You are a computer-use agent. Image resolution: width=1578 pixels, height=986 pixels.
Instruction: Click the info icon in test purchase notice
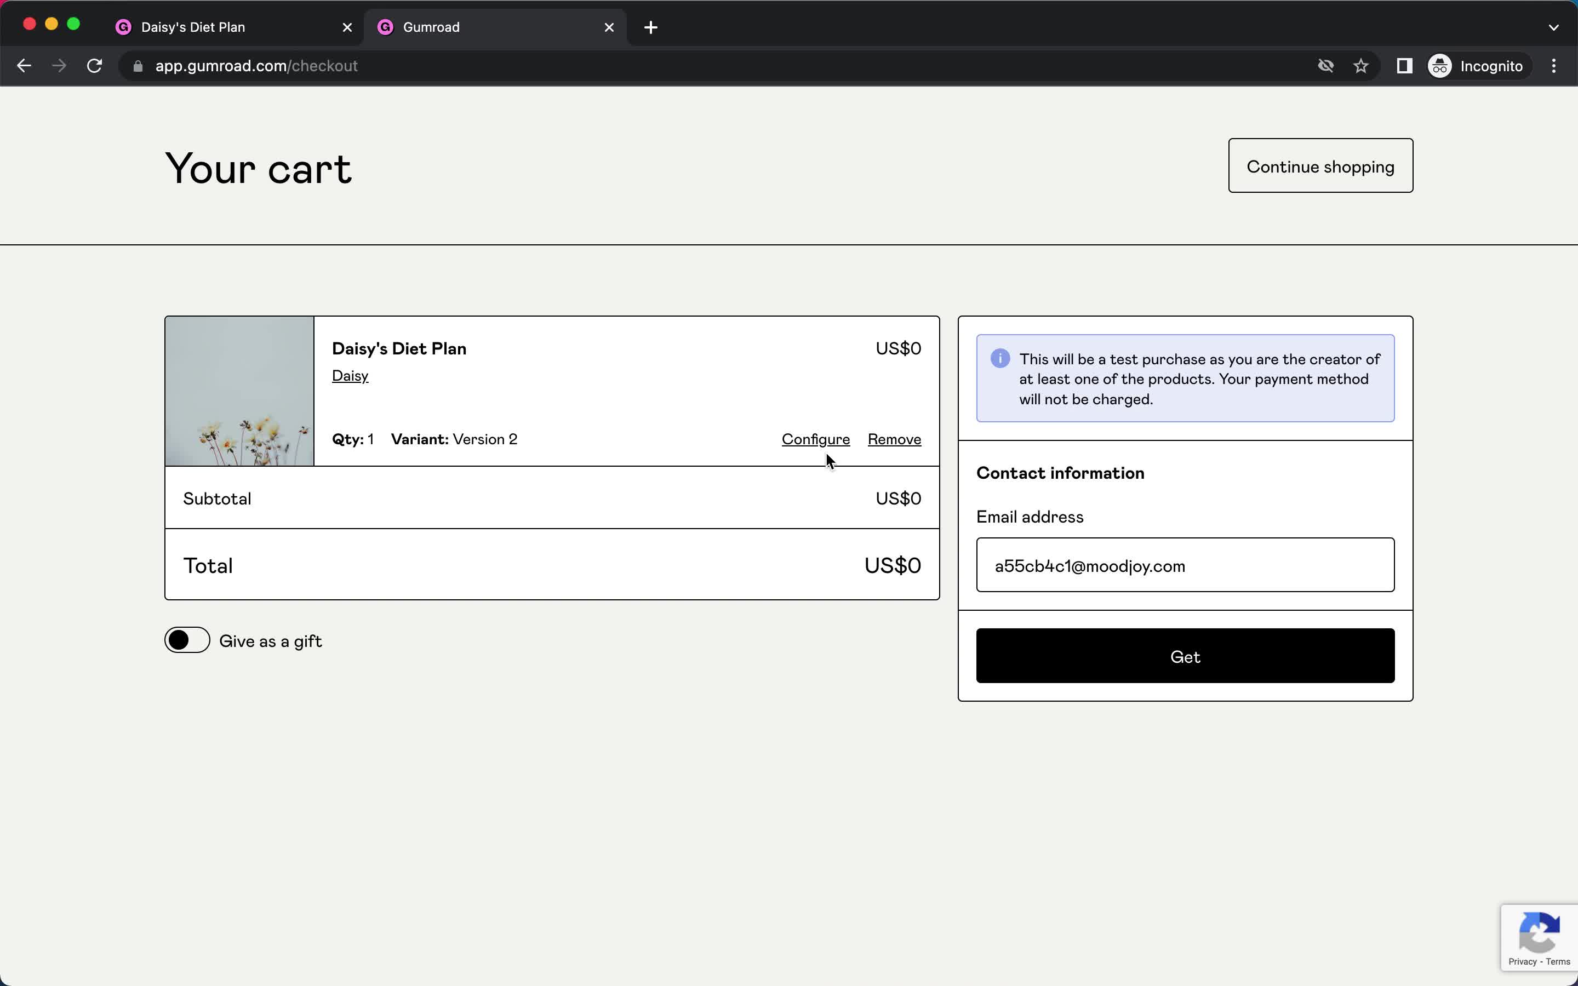click(1000, 359)
